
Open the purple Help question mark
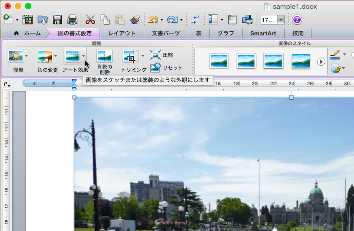pyautogui.click(x=297, y=20)
